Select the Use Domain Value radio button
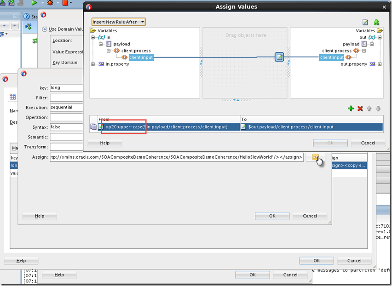This screenshot has height=286, width=392. point(44,29)
